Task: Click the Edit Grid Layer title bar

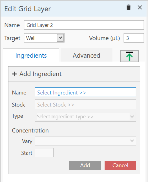Action: pos(74,8)
